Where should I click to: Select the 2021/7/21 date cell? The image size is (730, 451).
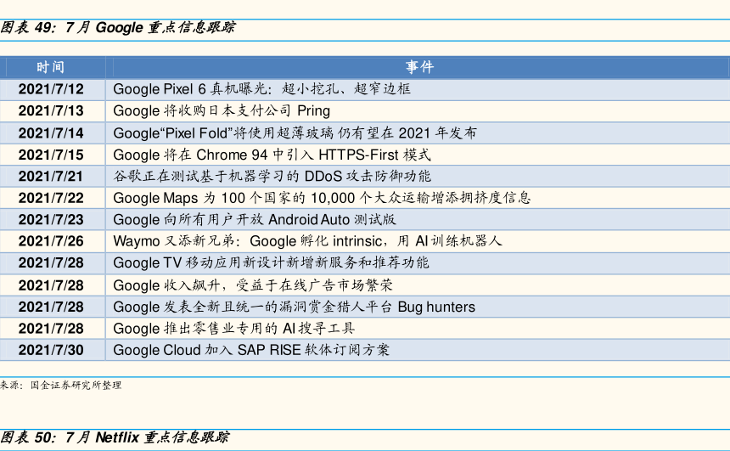pyautogui.click(x=51, y=176)
